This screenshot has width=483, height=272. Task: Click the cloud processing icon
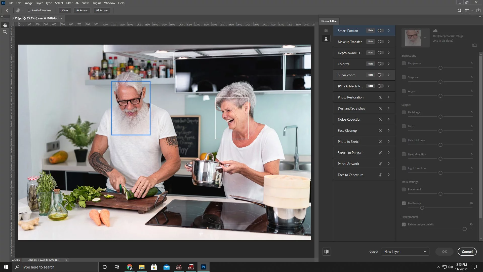tap(435, 30)
